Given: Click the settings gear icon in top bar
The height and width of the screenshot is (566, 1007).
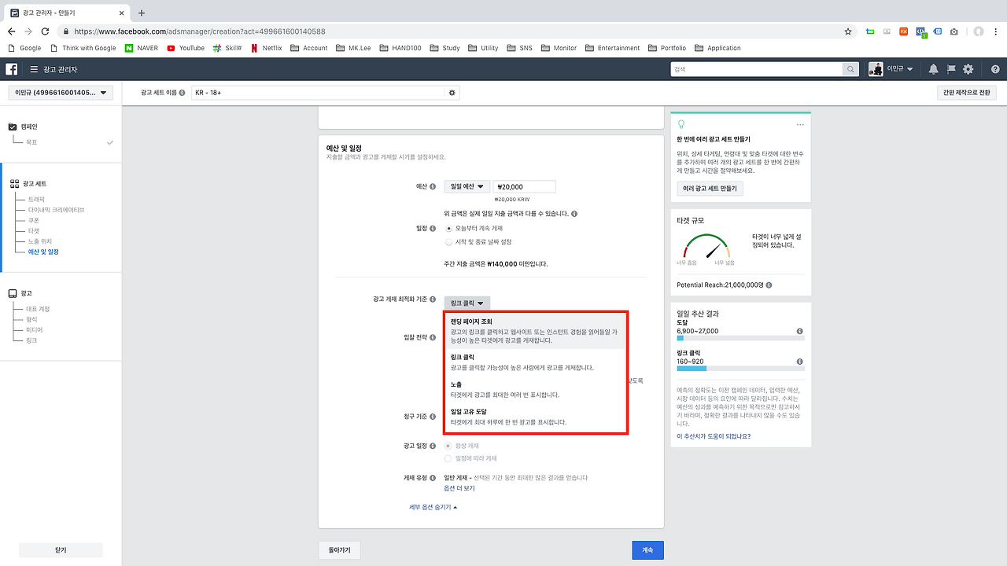Looking at the screenshot, I should tap(968, 68).
